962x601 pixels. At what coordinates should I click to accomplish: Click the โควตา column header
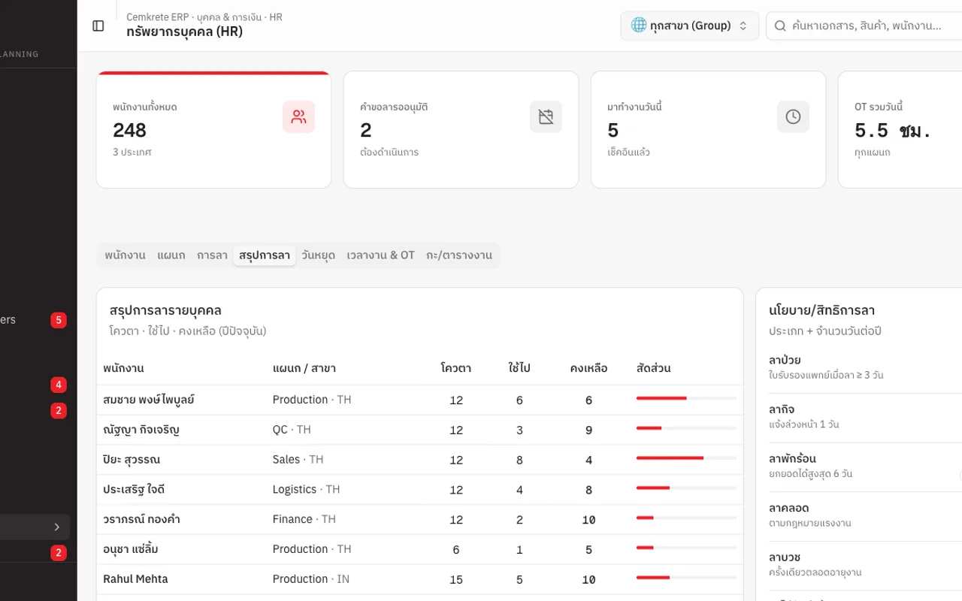pos(456,368)
